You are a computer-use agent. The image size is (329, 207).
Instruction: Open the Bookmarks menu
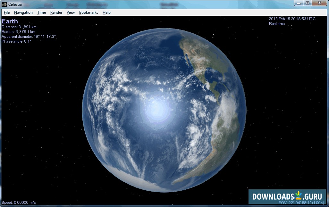click(x=89, y=12)
